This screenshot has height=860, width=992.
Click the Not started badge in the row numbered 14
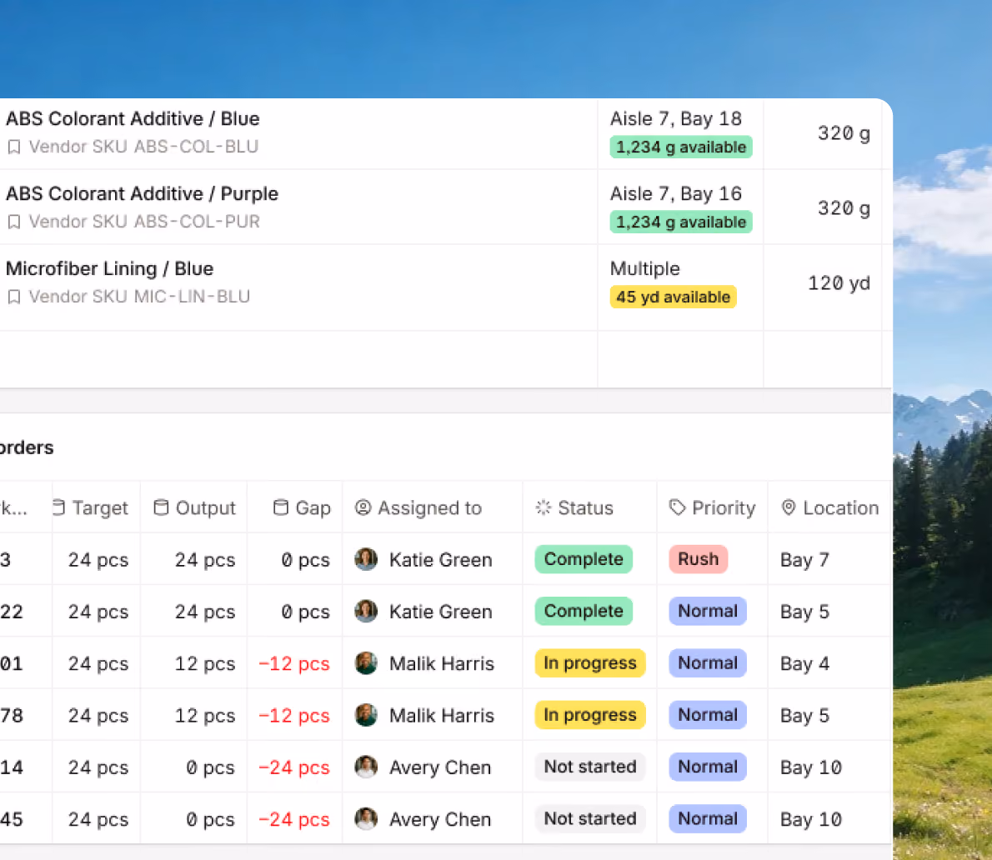[590, 767]
